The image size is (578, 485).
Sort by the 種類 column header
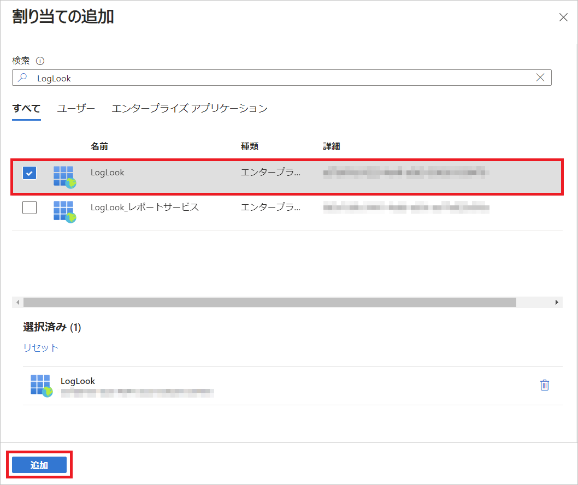click(x=250, y=146)
